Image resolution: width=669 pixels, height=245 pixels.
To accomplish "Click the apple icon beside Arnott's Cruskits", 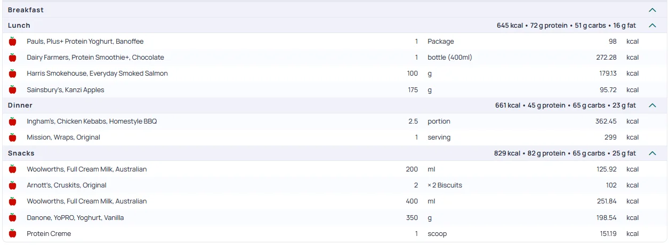I will (13, 185).
